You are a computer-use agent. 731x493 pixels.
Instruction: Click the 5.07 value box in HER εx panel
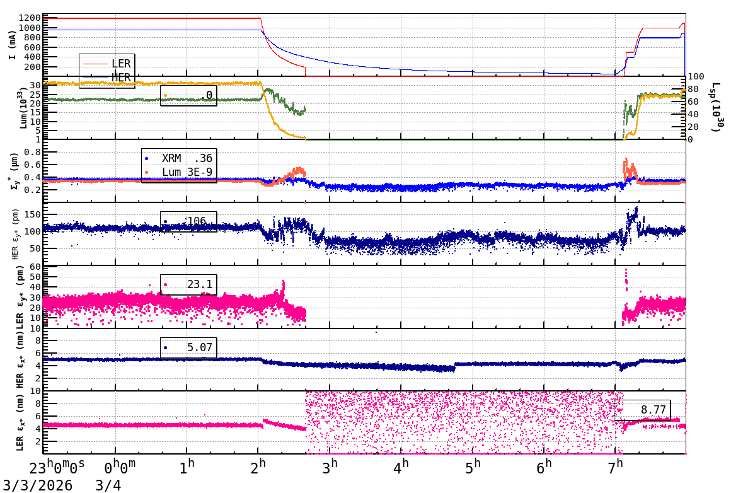pyautogui.click(x=188, y=347)
